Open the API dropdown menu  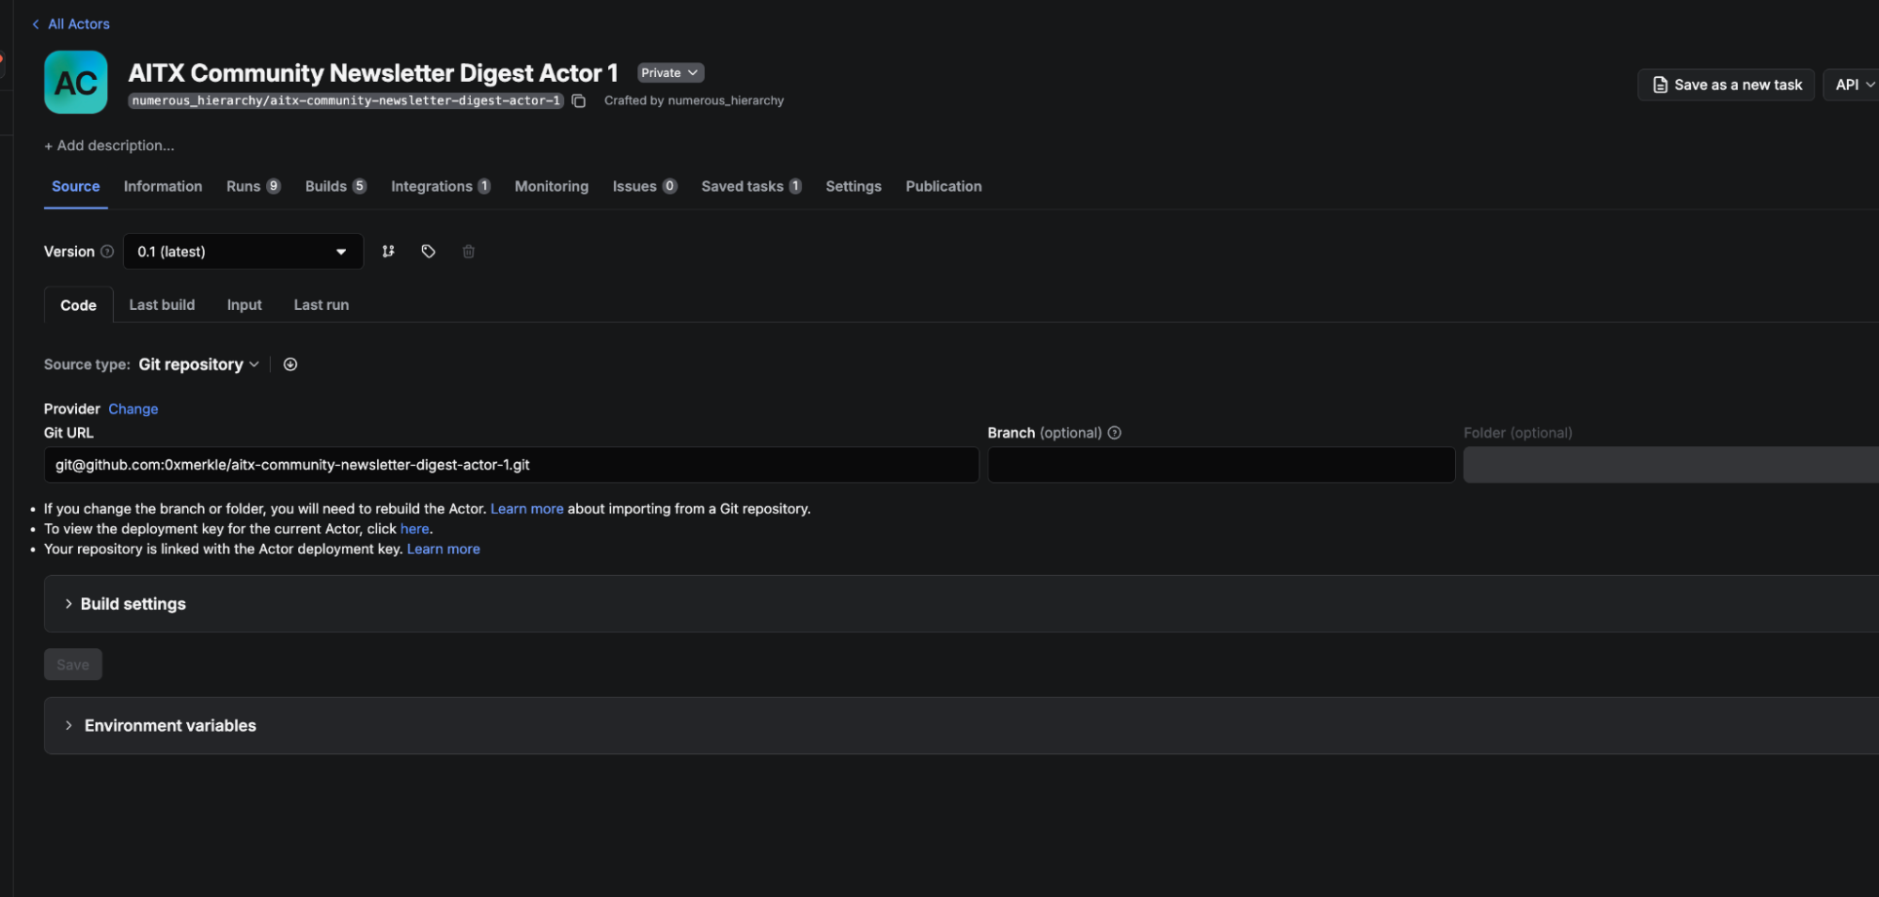tap(1854, 85)
